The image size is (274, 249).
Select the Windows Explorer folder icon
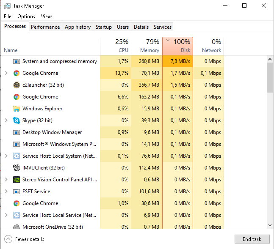pyautogui.click(x=17, y=109)
